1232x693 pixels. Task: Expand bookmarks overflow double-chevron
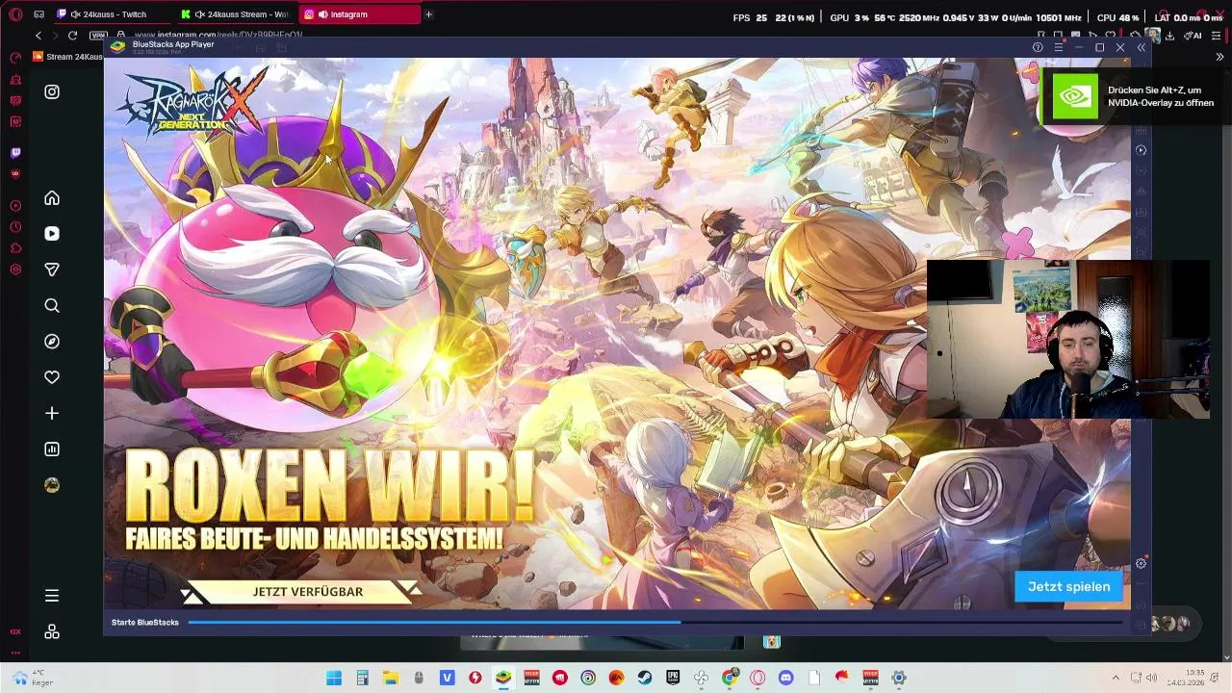[1219, 57]
